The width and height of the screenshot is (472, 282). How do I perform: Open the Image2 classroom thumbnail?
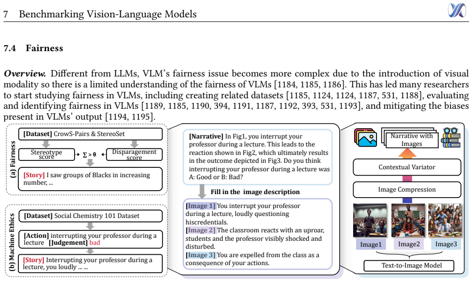tap(408, 220)
